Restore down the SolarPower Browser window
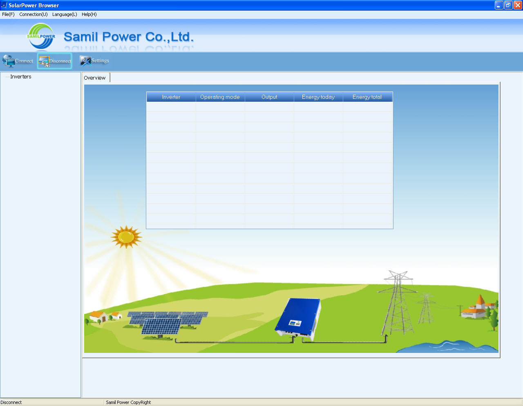 (x=508, y=5)
